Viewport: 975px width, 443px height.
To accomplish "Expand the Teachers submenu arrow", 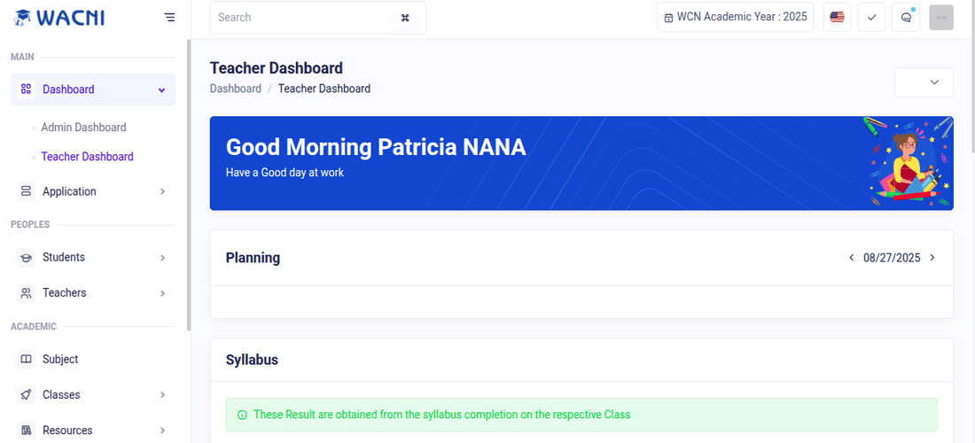I will click(162, 293).
